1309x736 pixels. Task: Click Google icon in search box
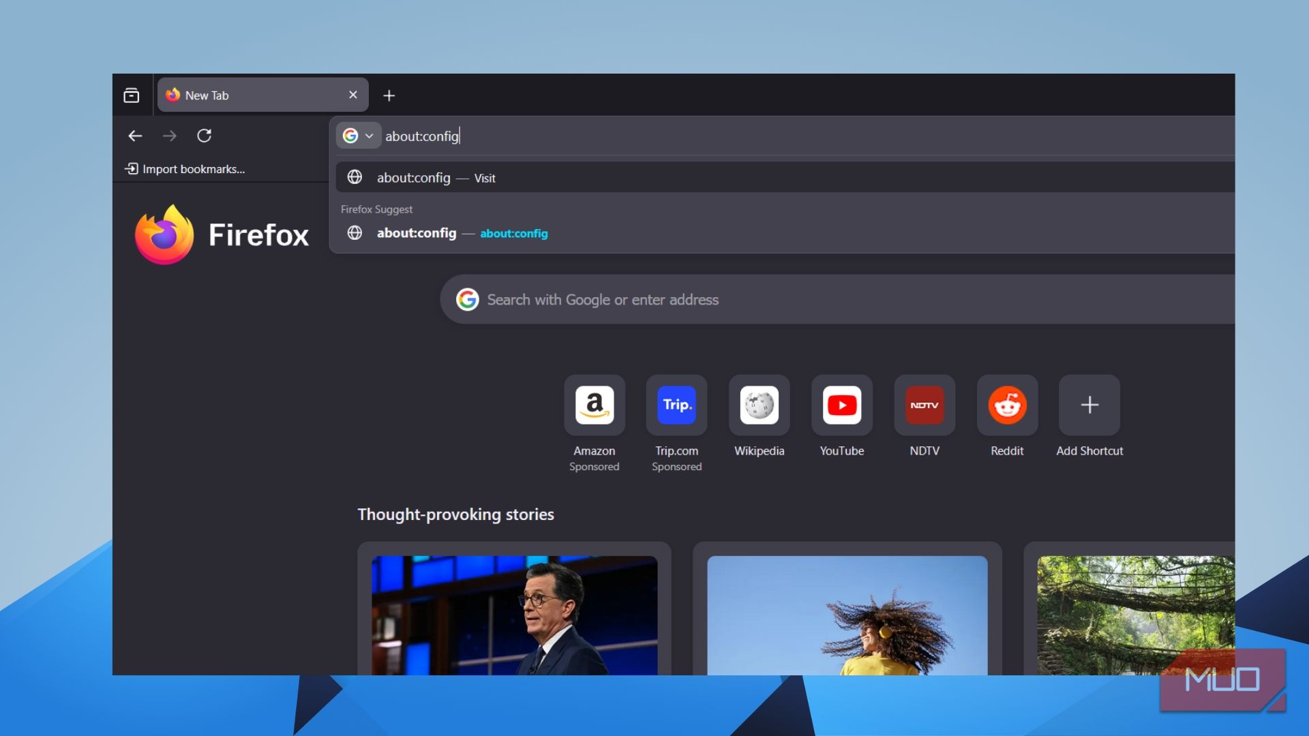point(468,299)
